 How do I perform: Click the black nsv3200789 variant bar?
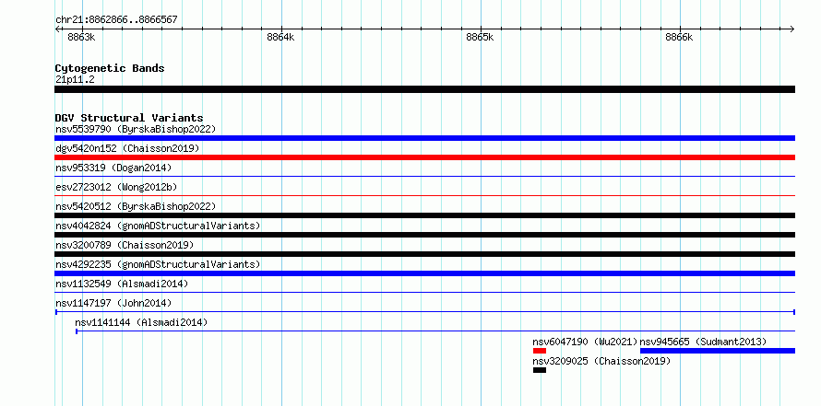click(x=424, y=254)
